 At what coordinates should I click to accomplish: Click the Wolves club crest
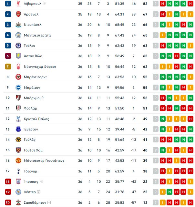18,140
